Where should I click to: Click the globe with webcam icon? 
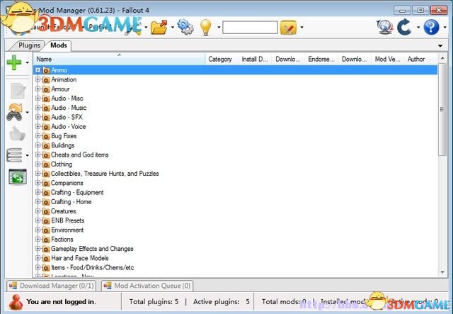pyautogui.click(x=385, y=27)
